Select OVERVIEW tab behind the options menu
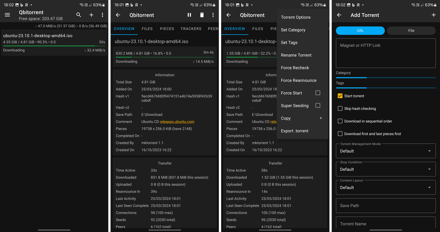This screenshot has height=232, width=440. pyautogui.click(x=235, y=29)
